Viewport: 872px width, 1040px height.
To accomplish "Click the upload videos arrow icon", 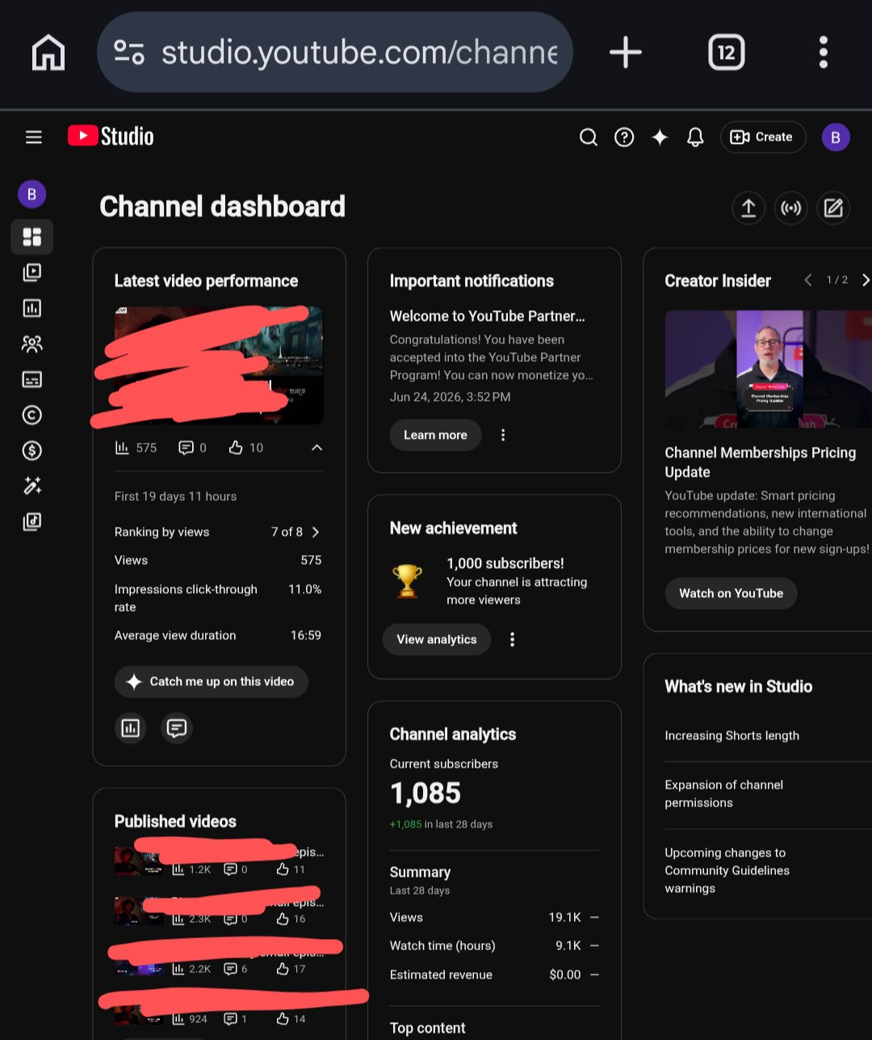I will [748, 208].
